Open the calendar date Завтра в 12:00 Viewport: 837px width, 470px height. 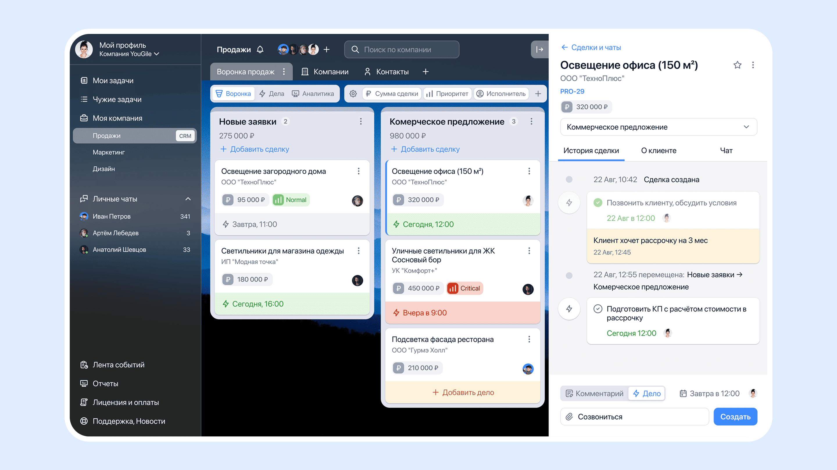709,393
